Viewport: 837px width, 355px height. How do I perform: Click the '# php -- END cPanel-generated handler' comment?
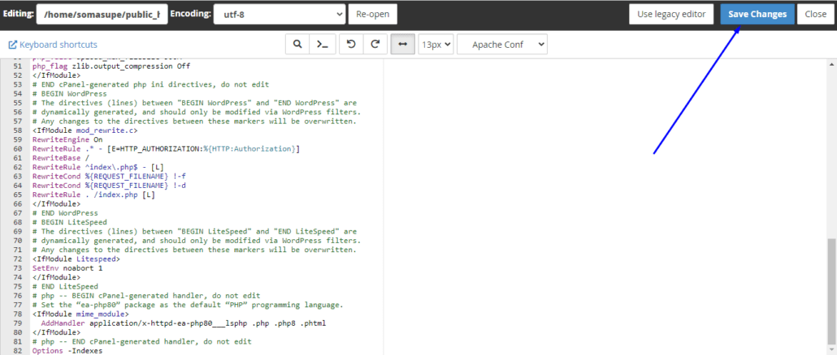142,342
